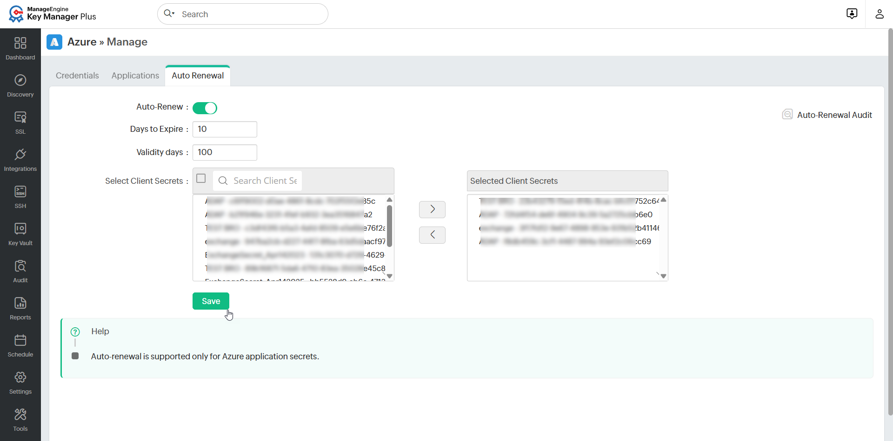Switch to the Credentials tab
893x441 pixels.
[x=77, y=76]
